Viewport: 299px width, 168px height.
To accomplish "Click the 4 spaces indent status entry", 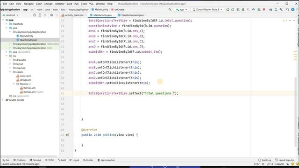I will [x=279, y=164].
